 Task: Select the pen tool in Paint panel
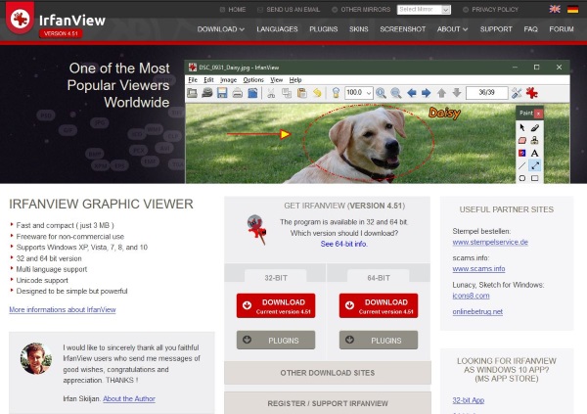point(535,128)
